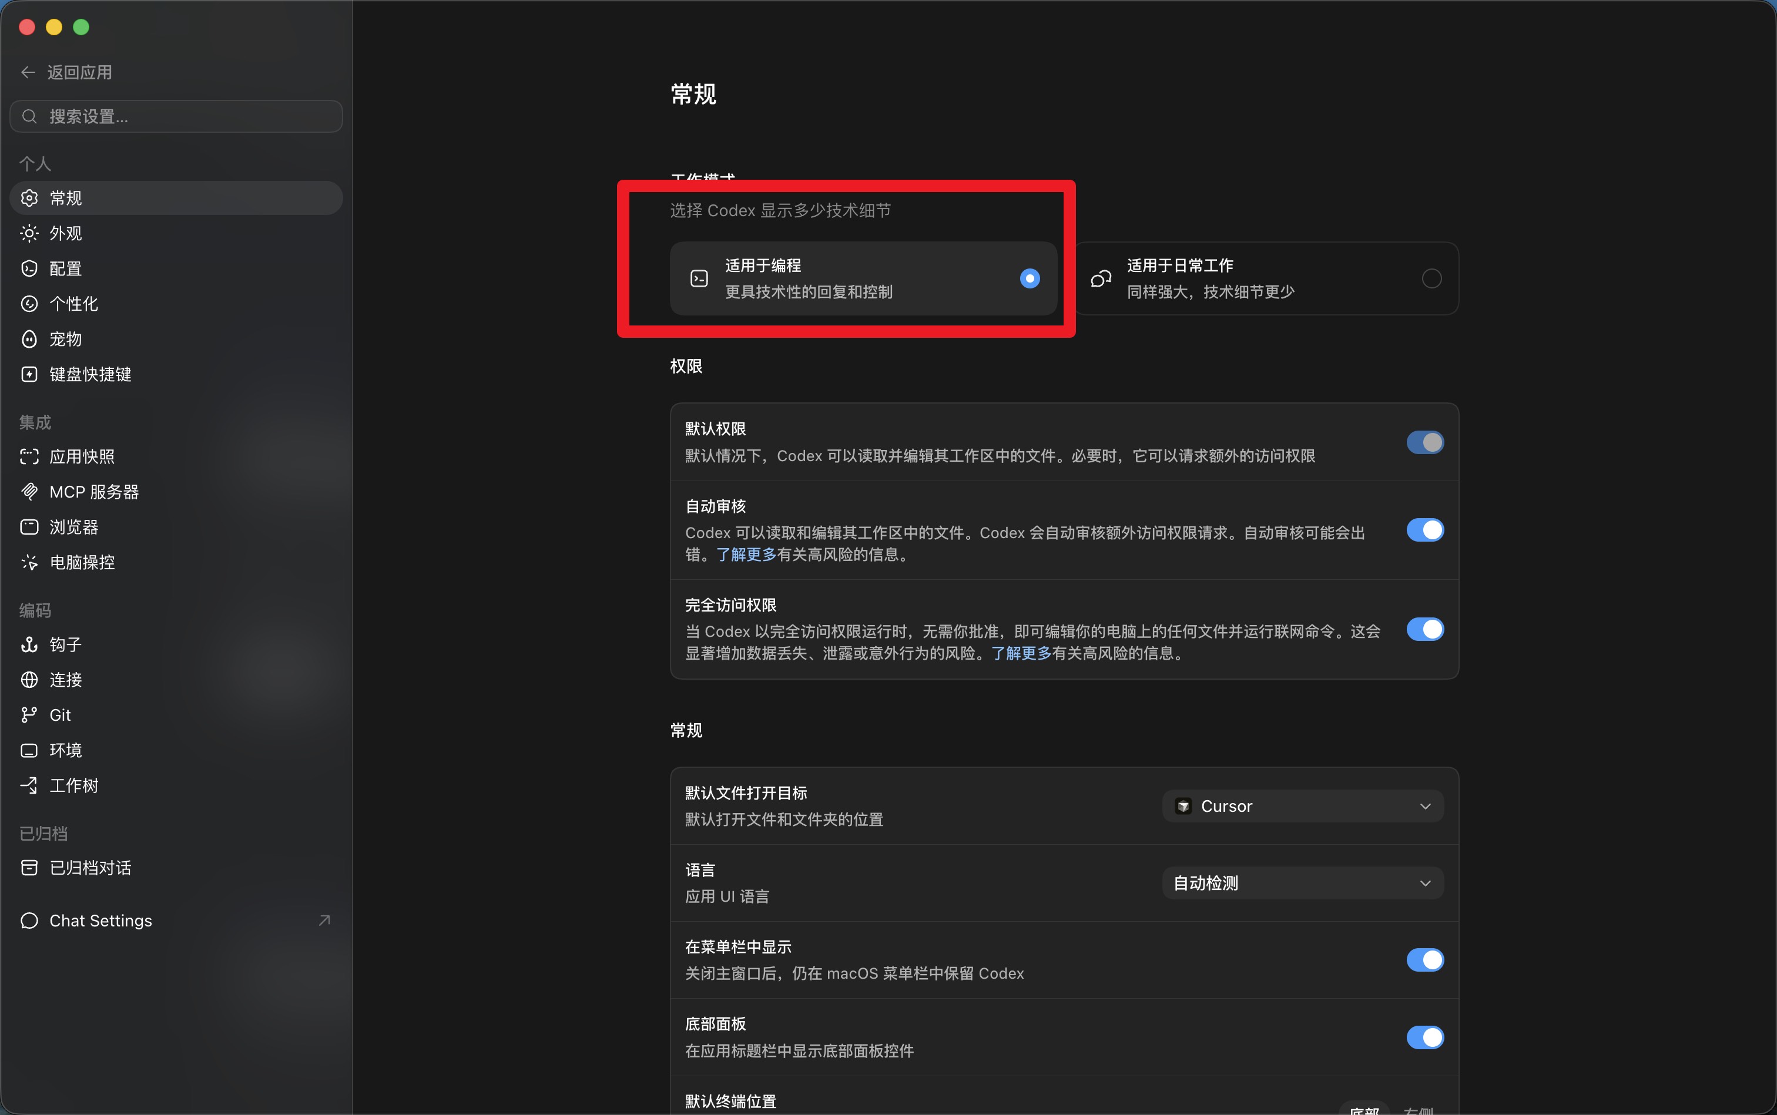1777x1115 pixels.
Task: Click 了解更多 link under 自动审核
Action: click(x=746, y=555)
